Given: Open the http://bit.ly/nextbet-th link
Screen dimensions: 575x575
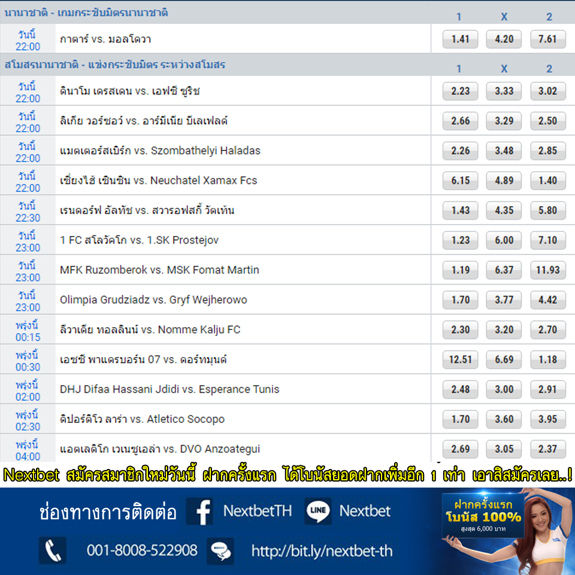Looking at the screenshot, I should pyautogui.click(x=322, y=550).
